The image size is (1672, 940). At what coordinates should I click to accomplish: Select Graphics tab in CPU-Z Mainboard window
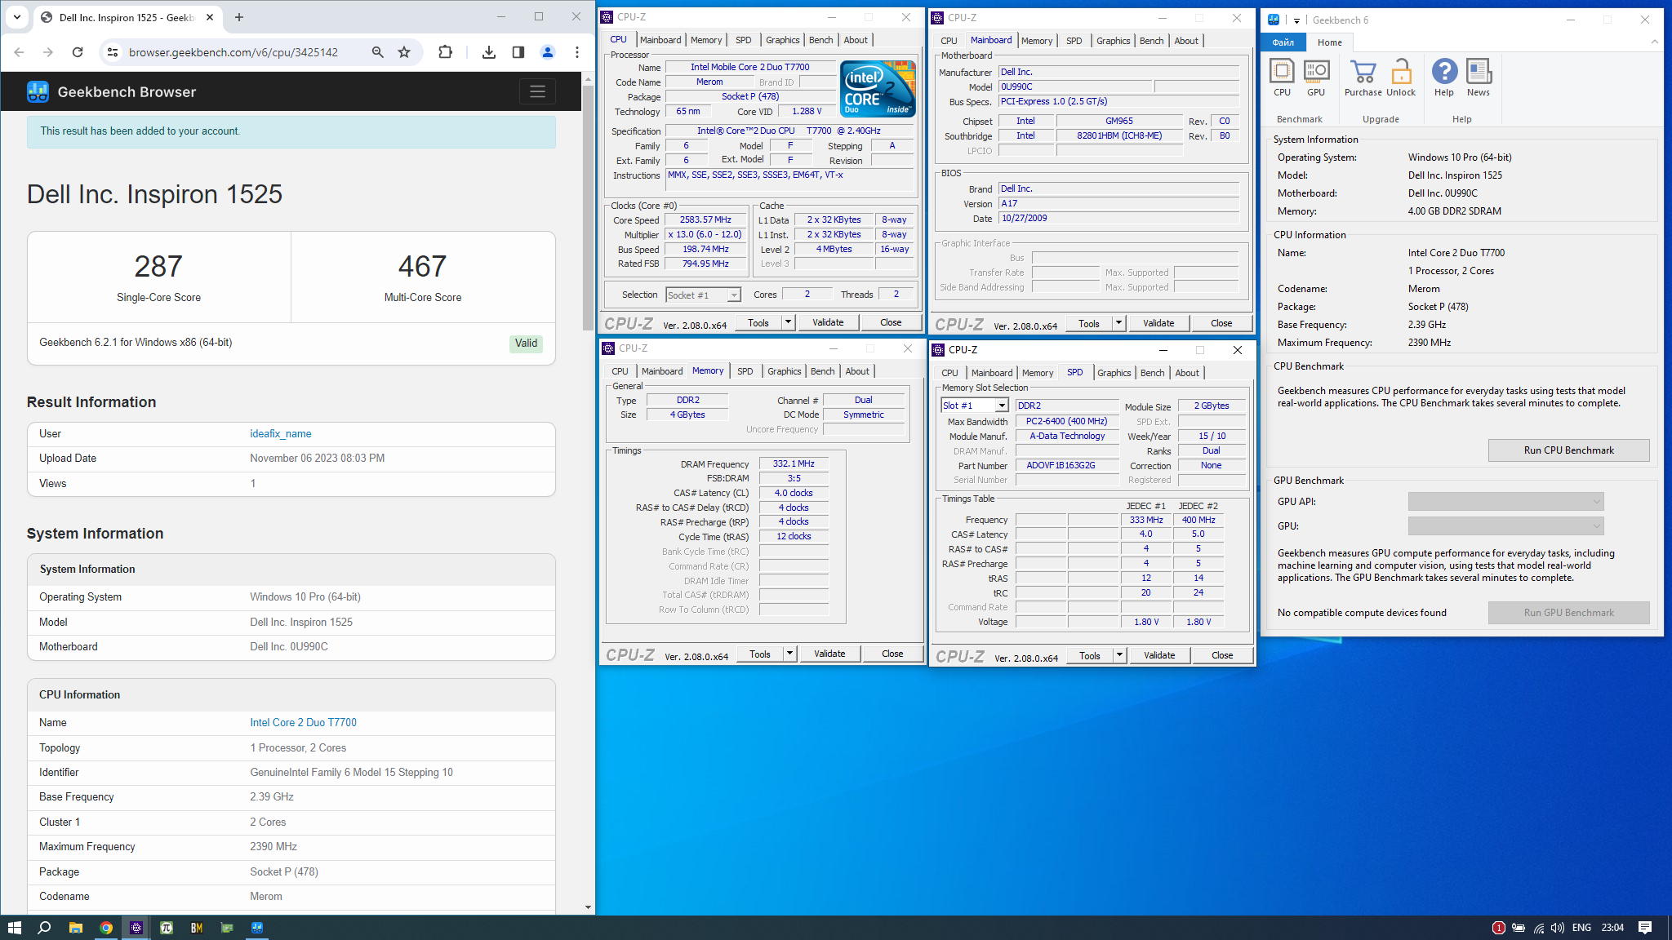click(x=1113, y=41)
